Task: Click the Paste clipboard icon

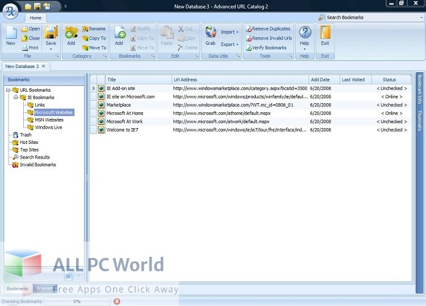Action: 167,32
